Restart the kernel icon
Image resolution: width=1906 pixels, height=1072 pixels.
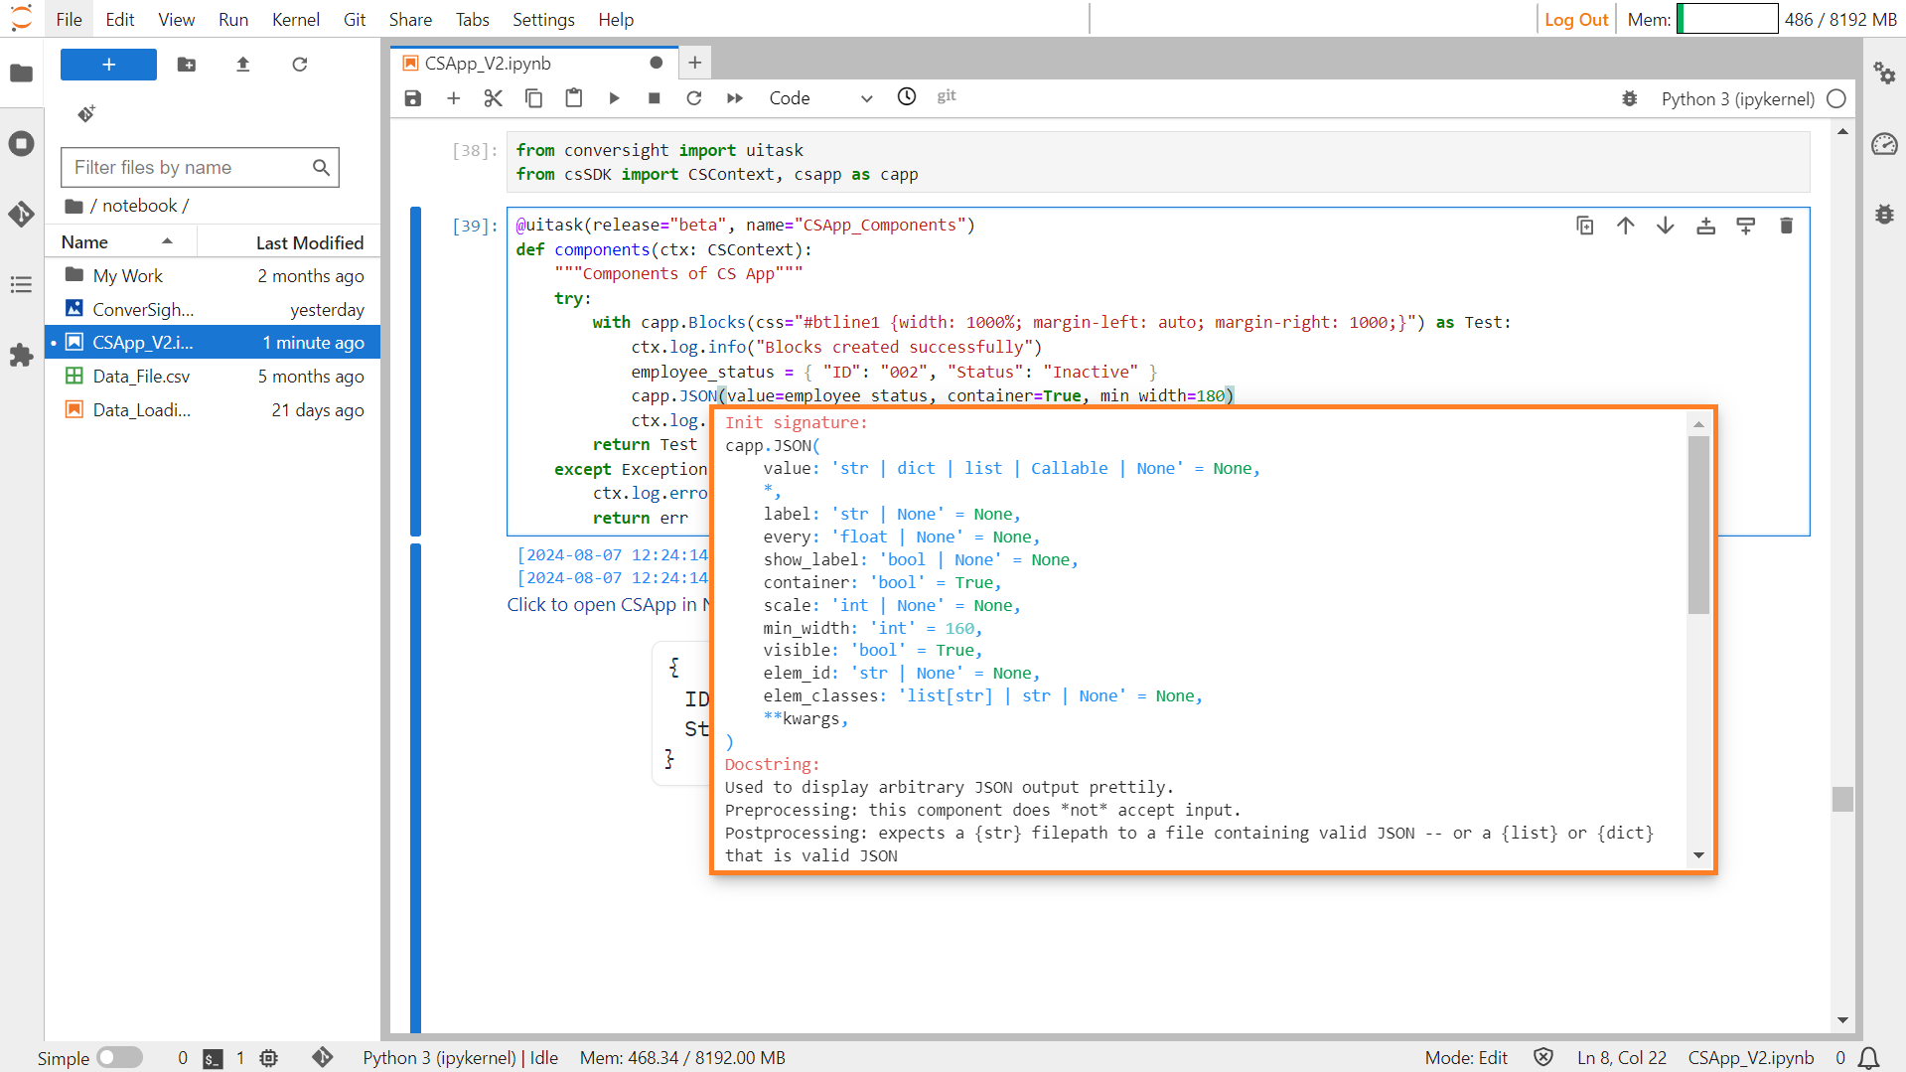tap(694, 98)
